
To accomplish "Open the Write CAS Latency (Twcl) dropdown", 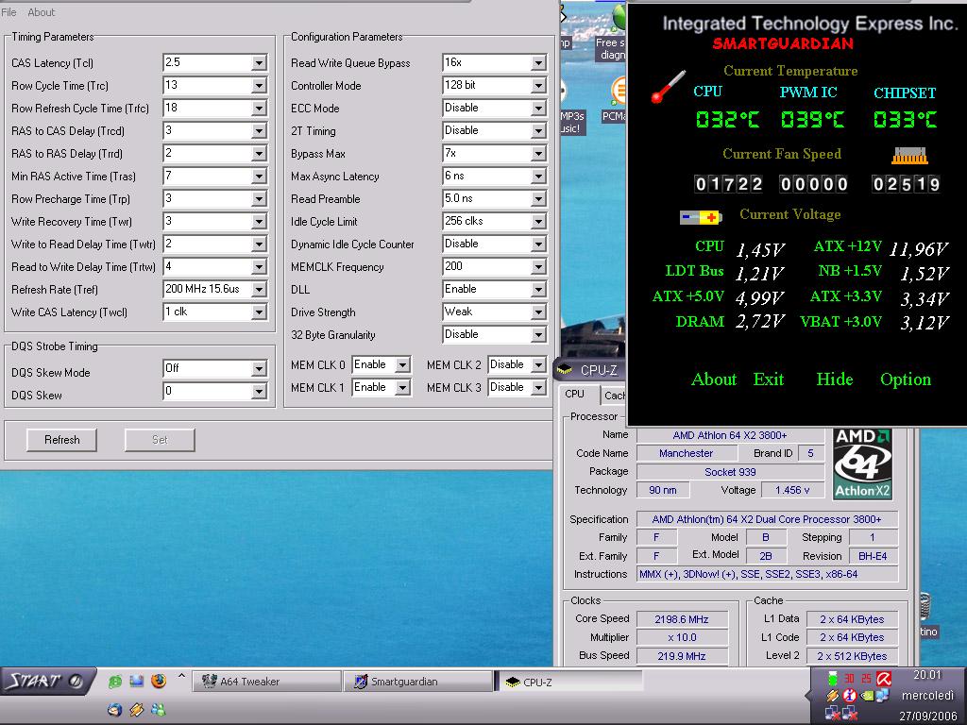I will click(x=259, y=312).
